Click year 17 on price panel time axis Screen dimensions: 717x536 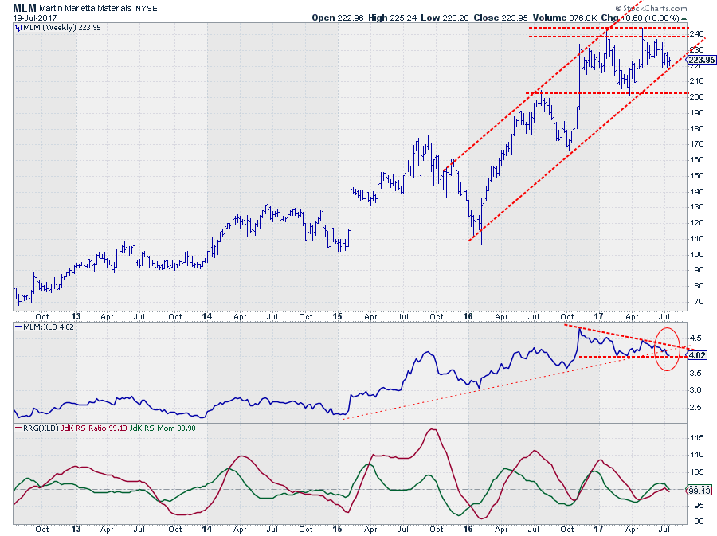(598, 316)
